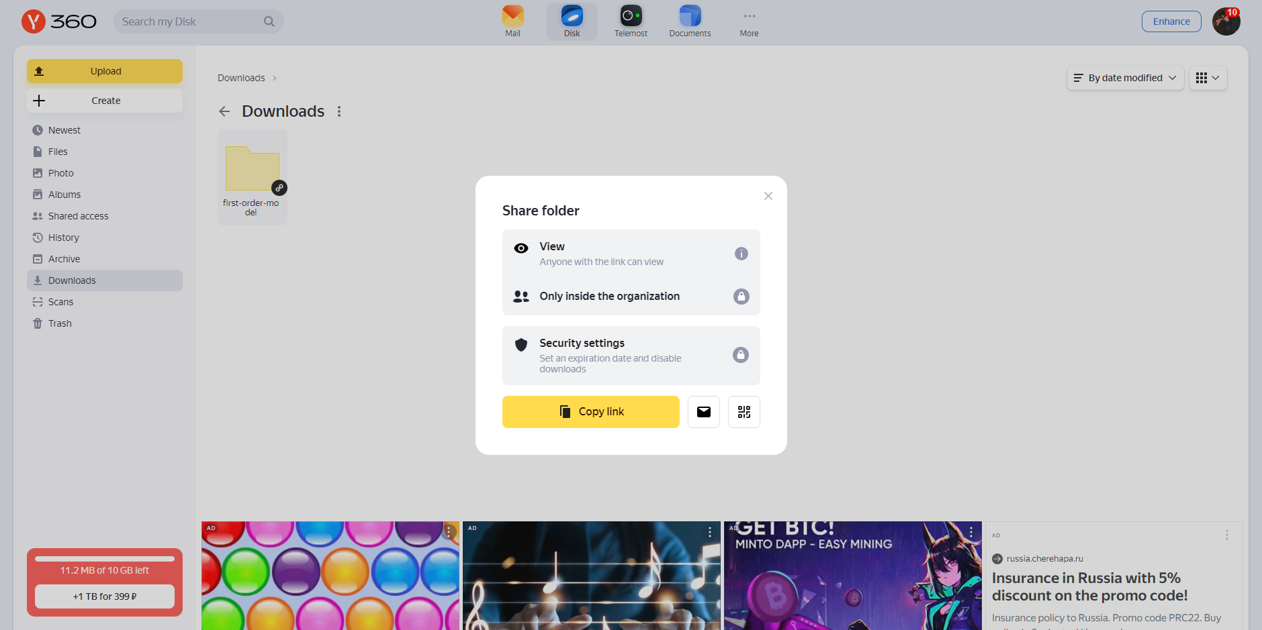Viewport: 1262px width, 630px height.
Task: Unlock Security settings for the shared folder
Action: [741, 354]
